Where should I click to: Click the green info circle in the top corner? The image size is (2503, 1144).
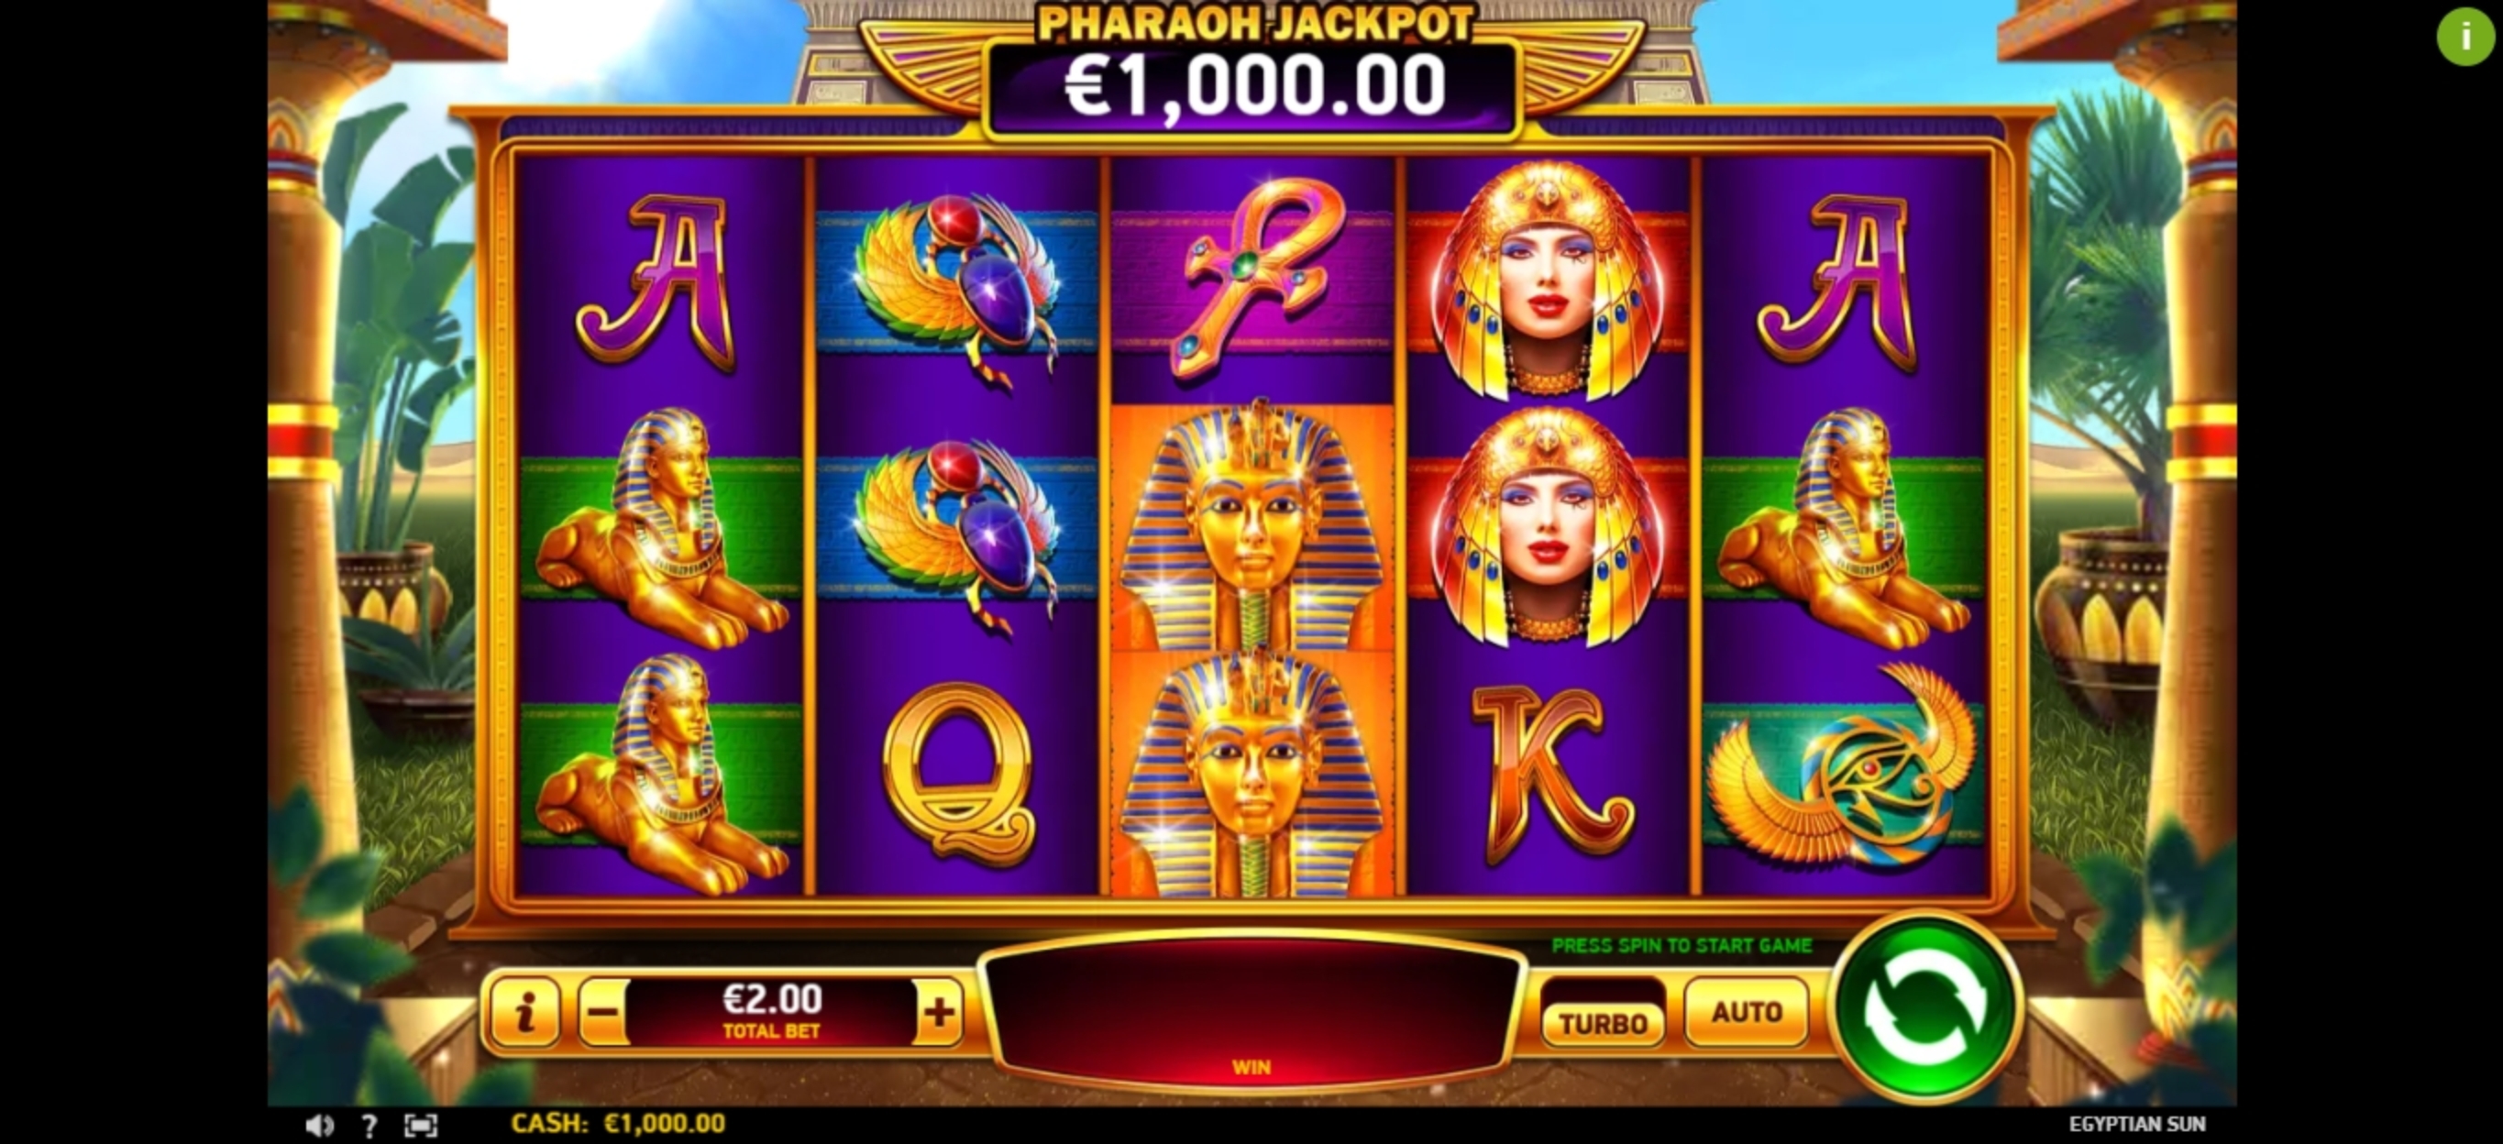[2465, 37]
